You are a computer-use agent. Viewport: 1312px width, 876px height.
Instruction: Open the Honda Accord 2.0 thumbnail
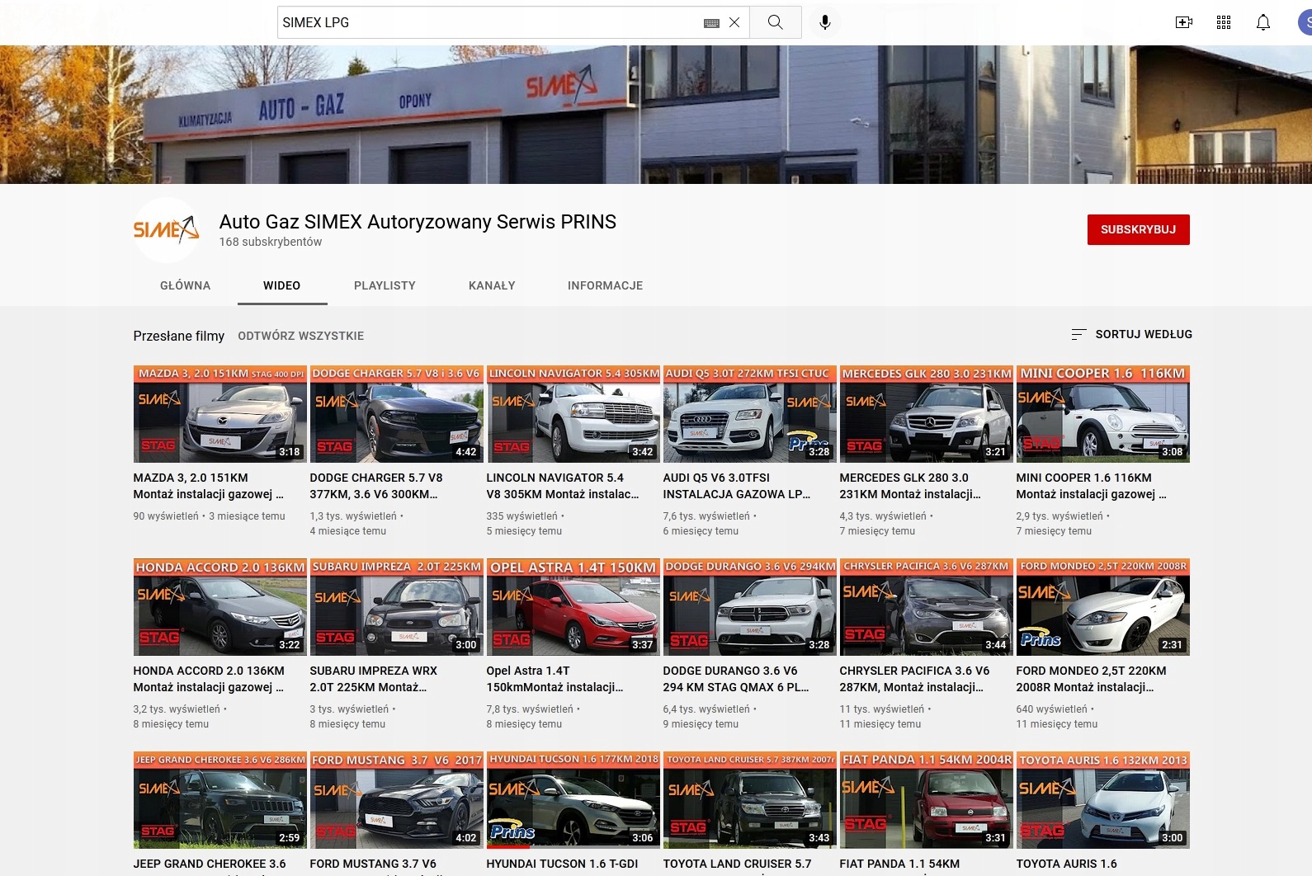(x=220, y=607)
